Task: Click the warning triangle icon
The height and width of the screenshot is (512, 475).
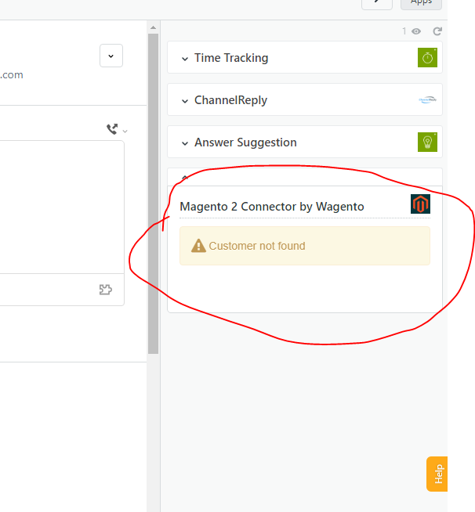Action: tap(199, 246)
